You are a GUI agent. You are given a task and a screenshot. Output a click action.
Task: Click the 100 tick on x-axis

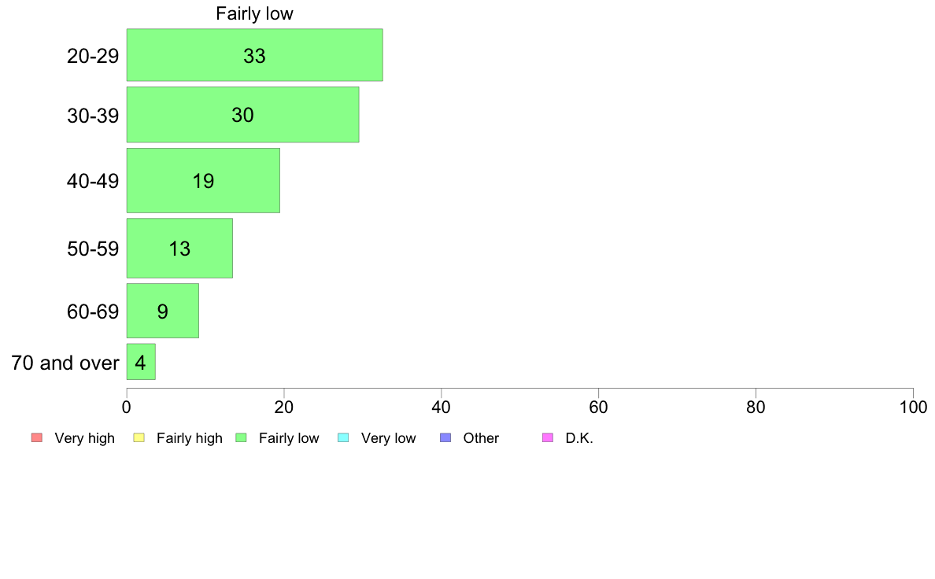pyautogui.click(x=913, y=408)
